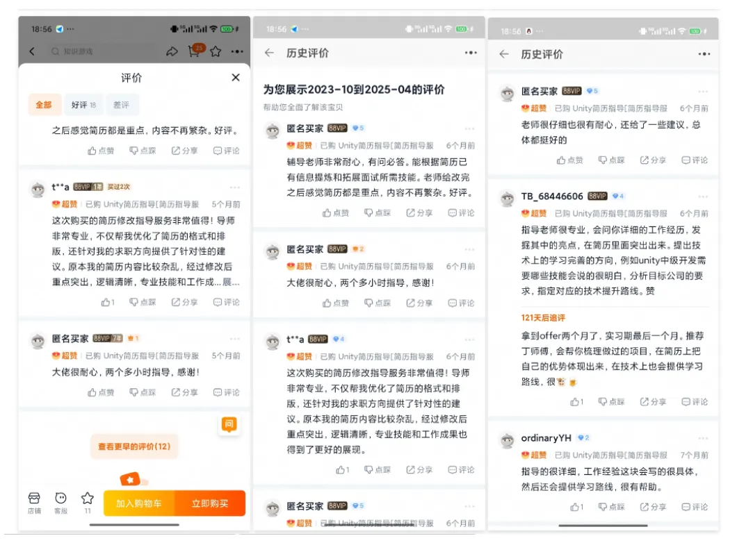Like the t**a review in left panel
Viewport: 737px width, 552px height.
[108, 302]
